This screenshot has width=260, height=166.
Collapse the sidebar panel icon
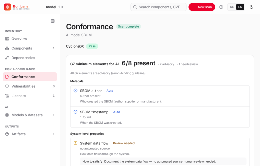pos(53,21)
